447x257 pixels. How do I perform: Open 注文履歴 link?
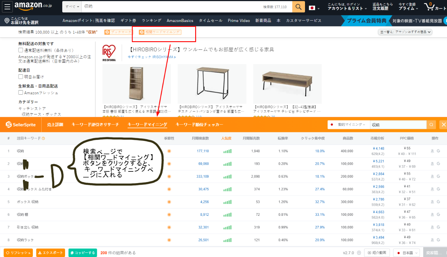pos(381,8)
